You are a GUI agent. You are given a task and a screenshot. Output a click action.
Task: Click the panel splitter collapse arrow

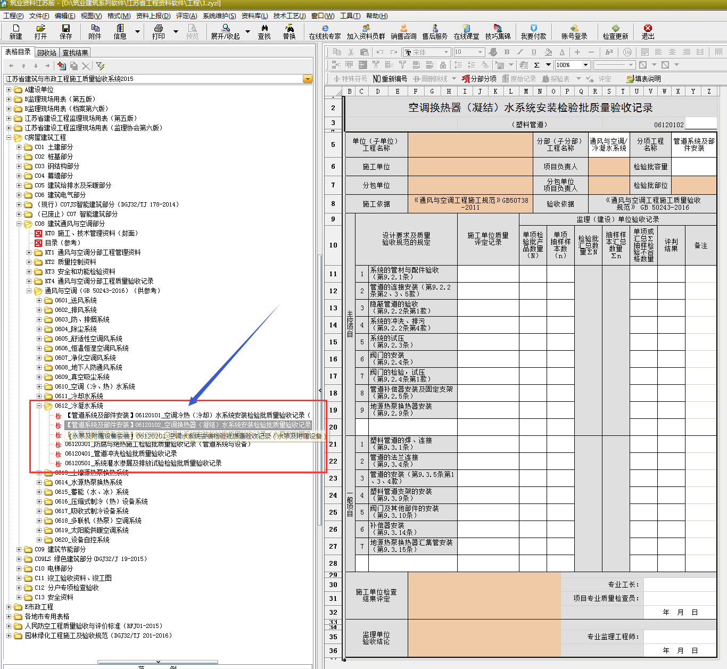pos(320,391)
